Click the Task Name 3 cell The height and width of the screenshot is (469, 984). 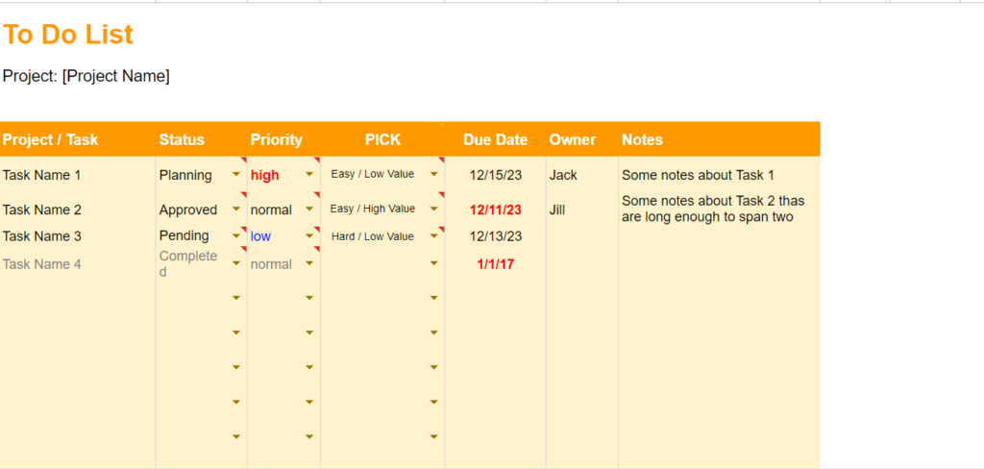pyautogui.click(x=42, y=236)
